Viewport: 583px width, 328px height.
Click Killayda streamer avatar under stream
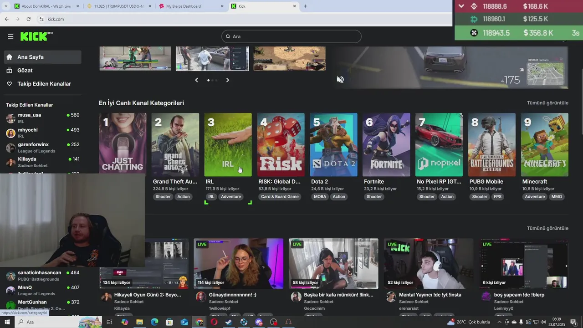coord(106,297)
